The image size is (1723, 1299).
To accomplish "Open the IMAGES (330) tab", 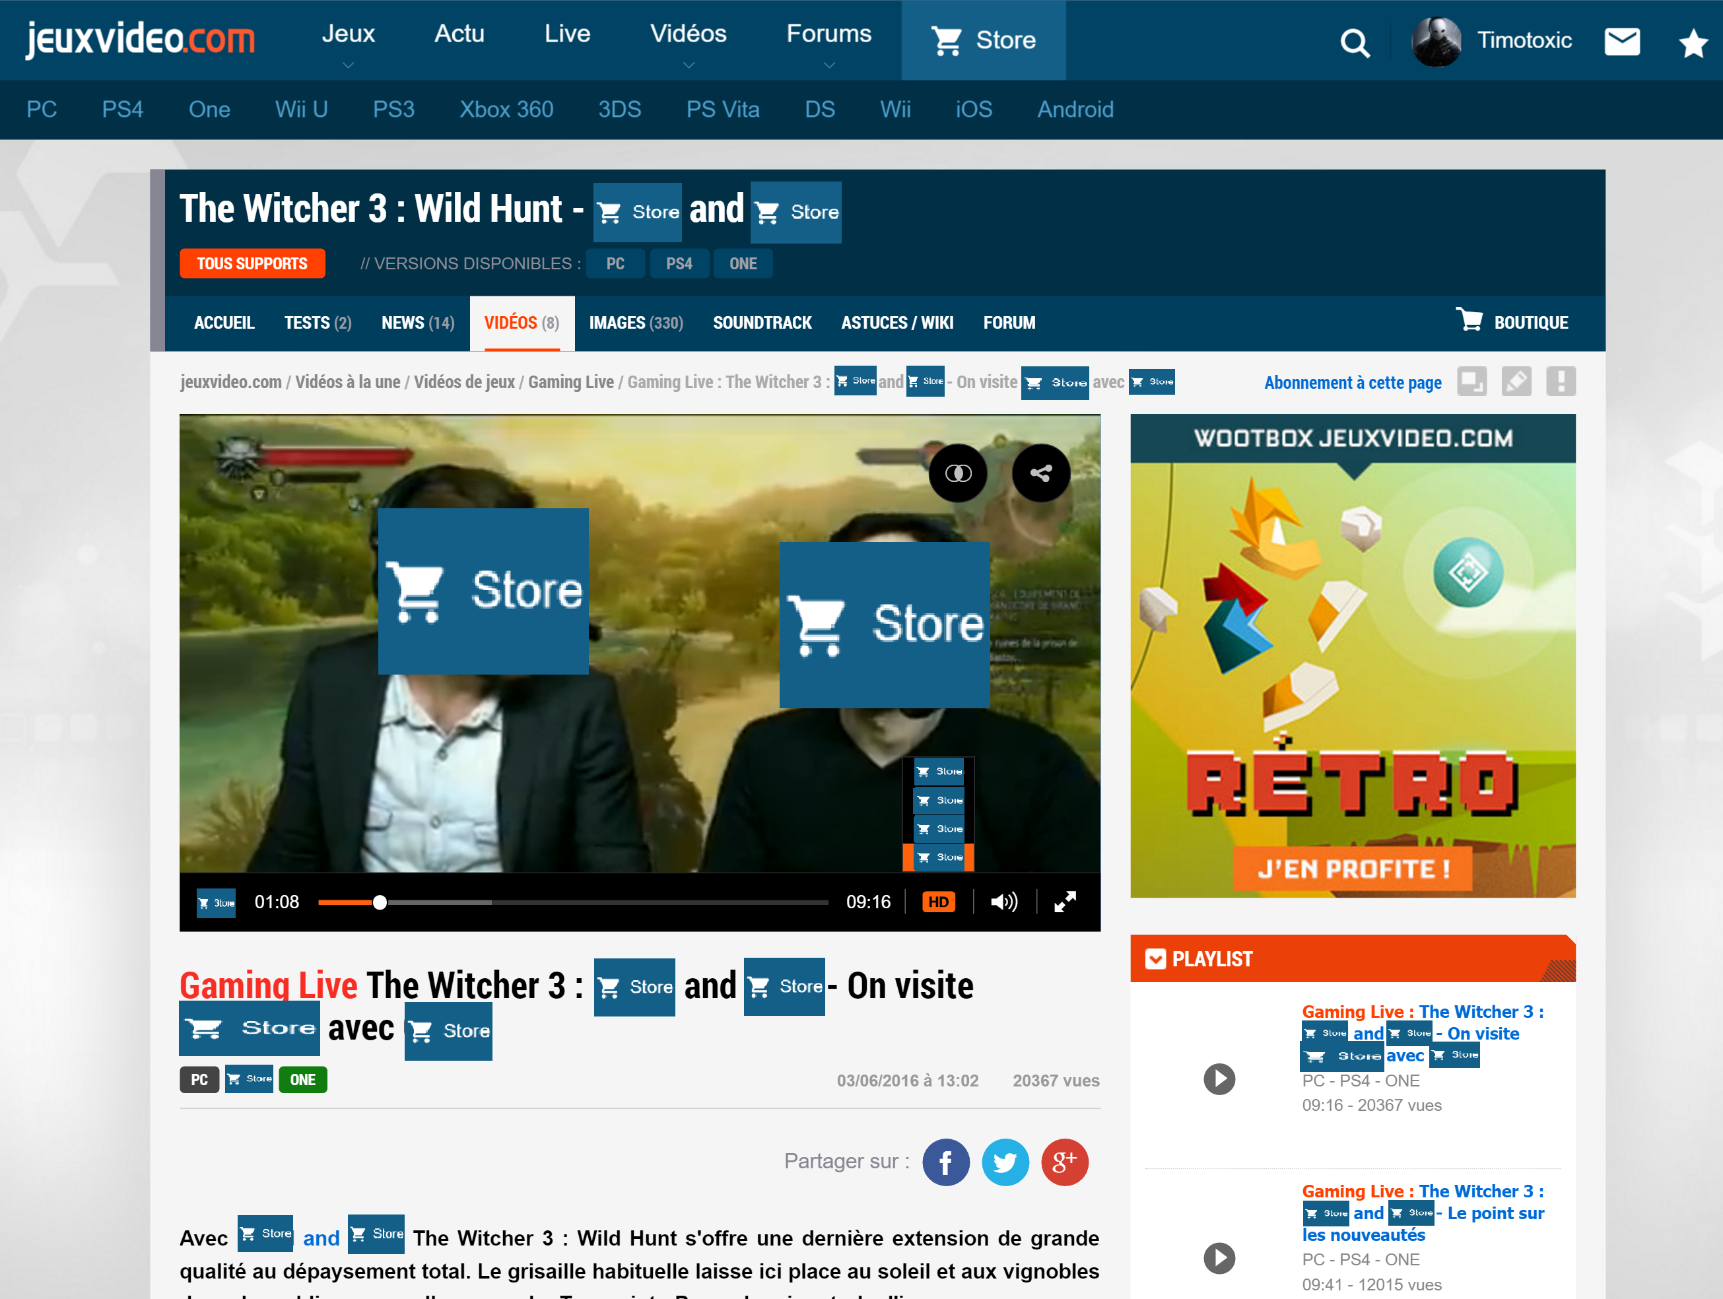I will click(636, 322).
